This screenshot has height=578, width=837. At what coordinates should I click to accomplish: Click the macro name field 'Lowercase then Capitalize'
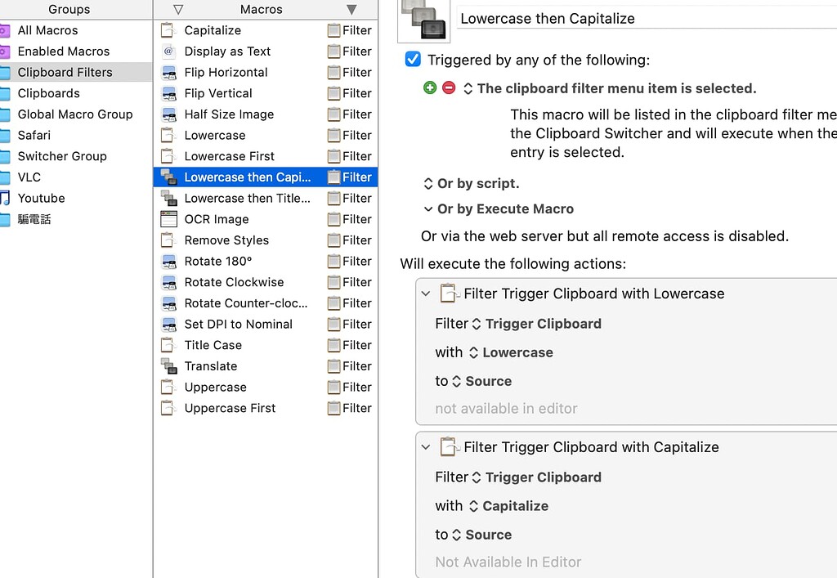pos(572,17)
